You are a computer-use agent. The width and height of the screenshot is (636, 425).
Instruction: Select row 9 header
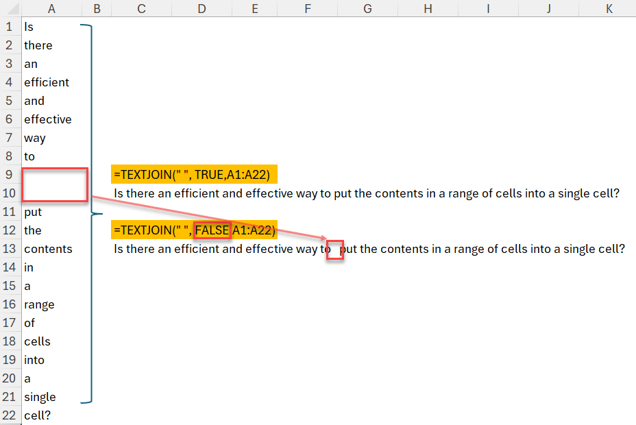pyautogui.click(x=9, y=175)
